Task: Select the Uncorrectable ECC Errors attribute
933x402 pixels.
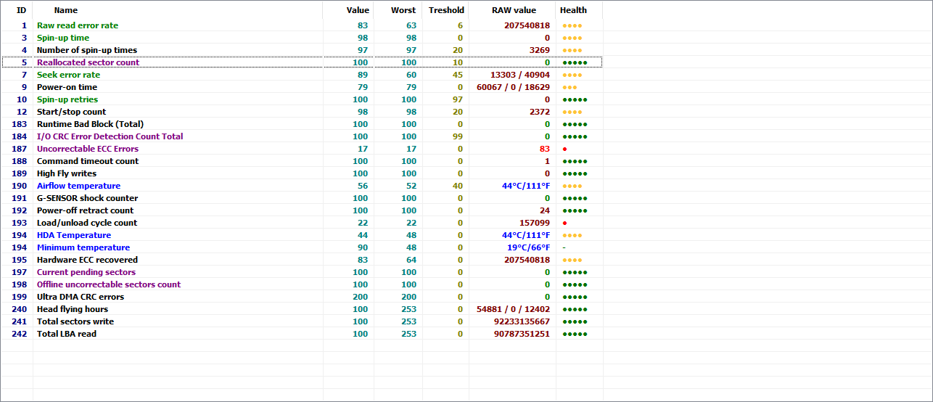Action: click(302, 149)
